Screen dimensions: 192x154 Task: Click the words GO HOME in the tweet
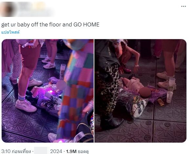pyautogui.click(x=86, y=24)
